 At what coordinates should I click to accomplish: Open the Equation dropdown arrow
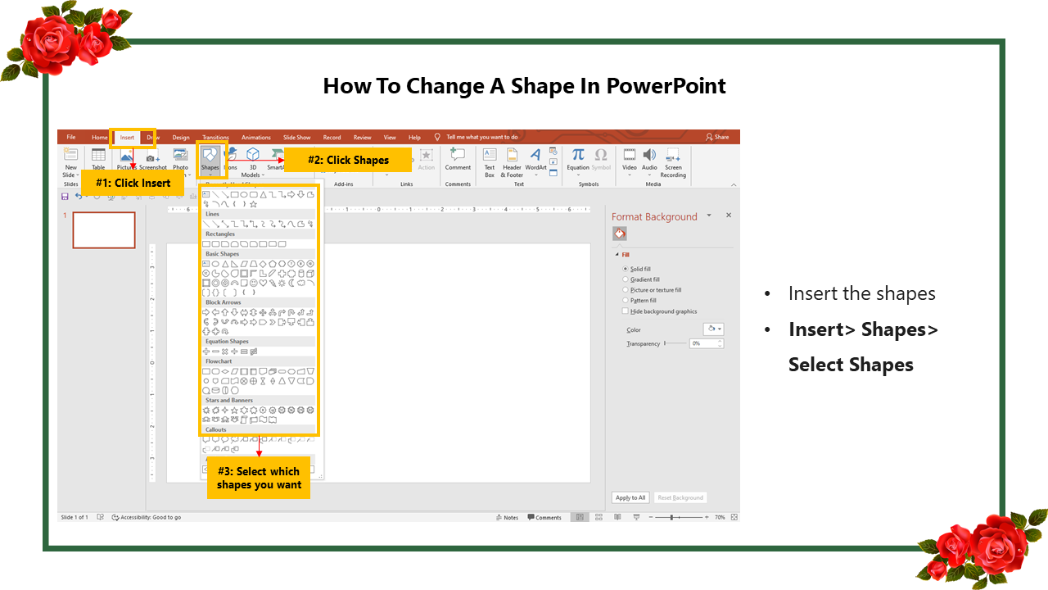[x=578, y=175]
